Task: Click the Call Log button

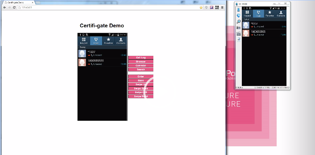Action: (141, 57)
